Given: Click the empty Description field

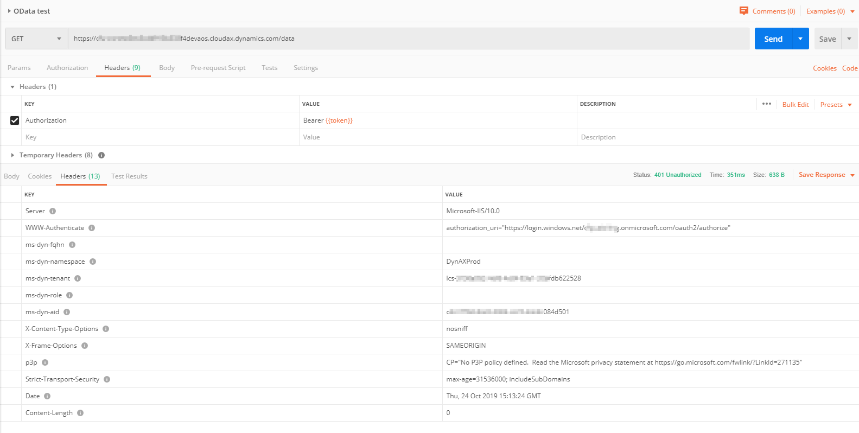Looking at the screenshot, I should pyautogui.click(x=717, y=137).
